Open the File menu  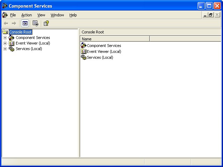tap(13, 15)
